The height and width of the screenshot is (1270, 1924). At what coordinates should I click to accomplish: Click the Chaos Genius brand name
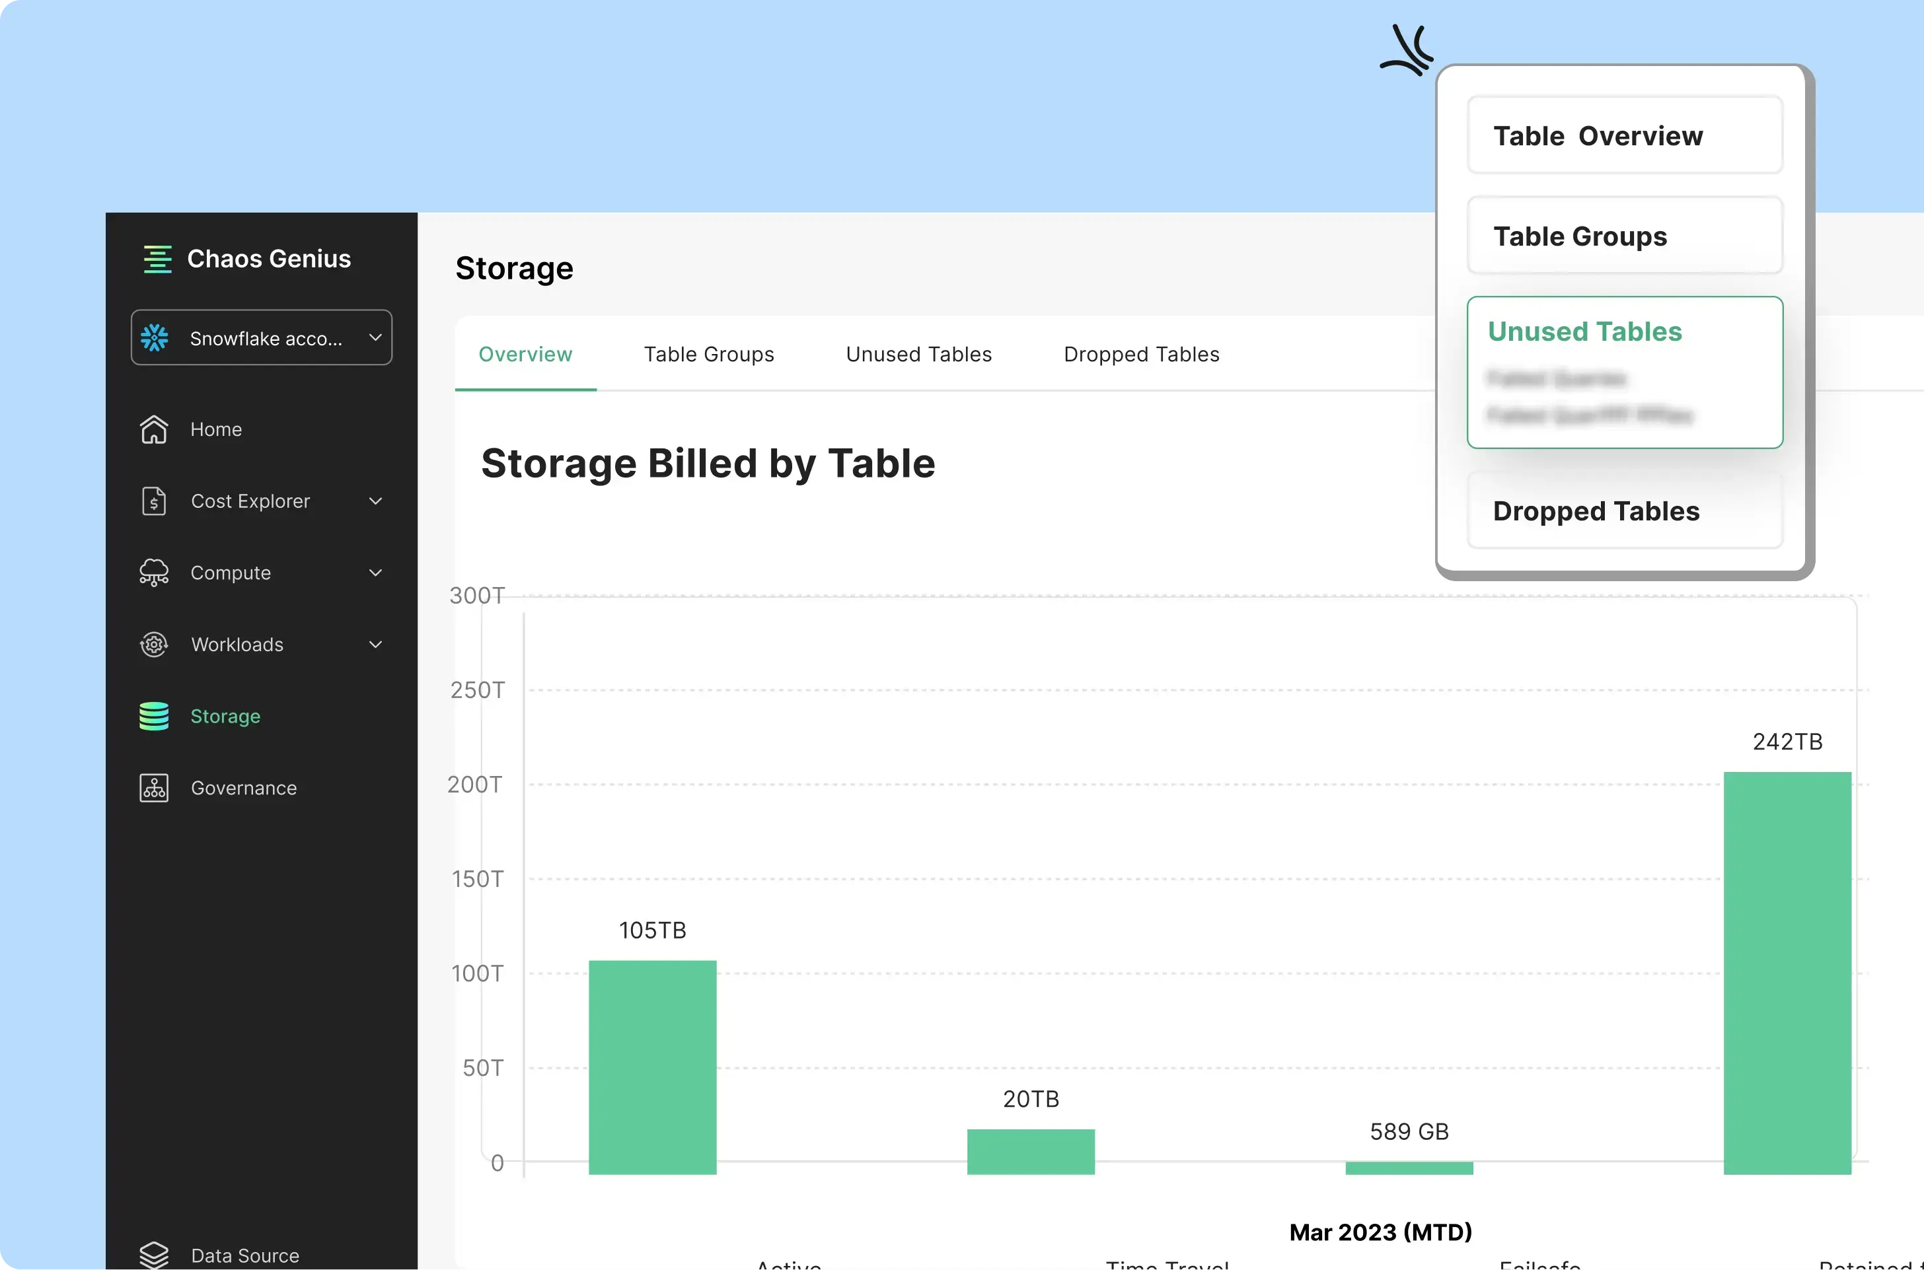click(x=269, y=259)
